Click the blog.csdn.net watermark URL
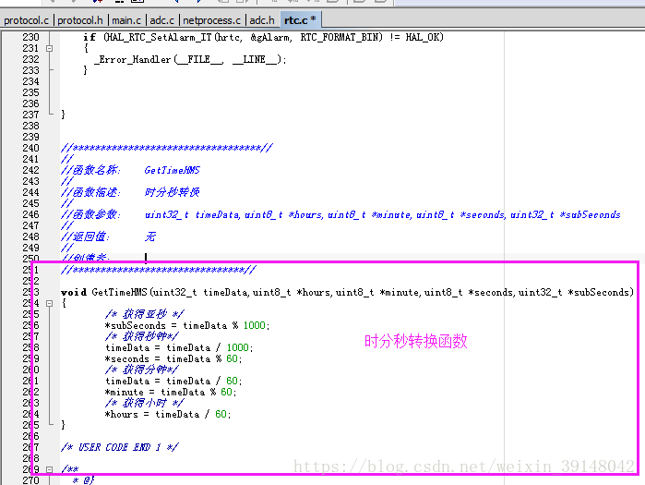Screen dimensions: 645x485 463,466
